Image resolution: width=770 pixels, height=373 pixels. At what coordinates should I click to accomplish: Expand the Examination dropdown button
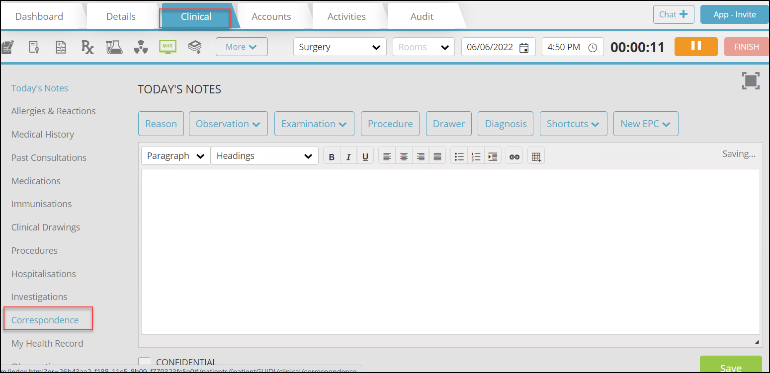tap(314, 124)
